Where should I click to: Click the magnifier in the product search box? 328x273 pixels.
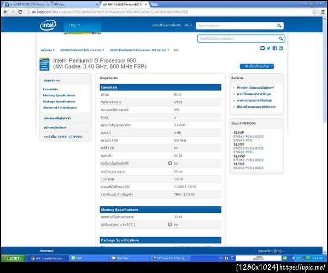point(281,38)
